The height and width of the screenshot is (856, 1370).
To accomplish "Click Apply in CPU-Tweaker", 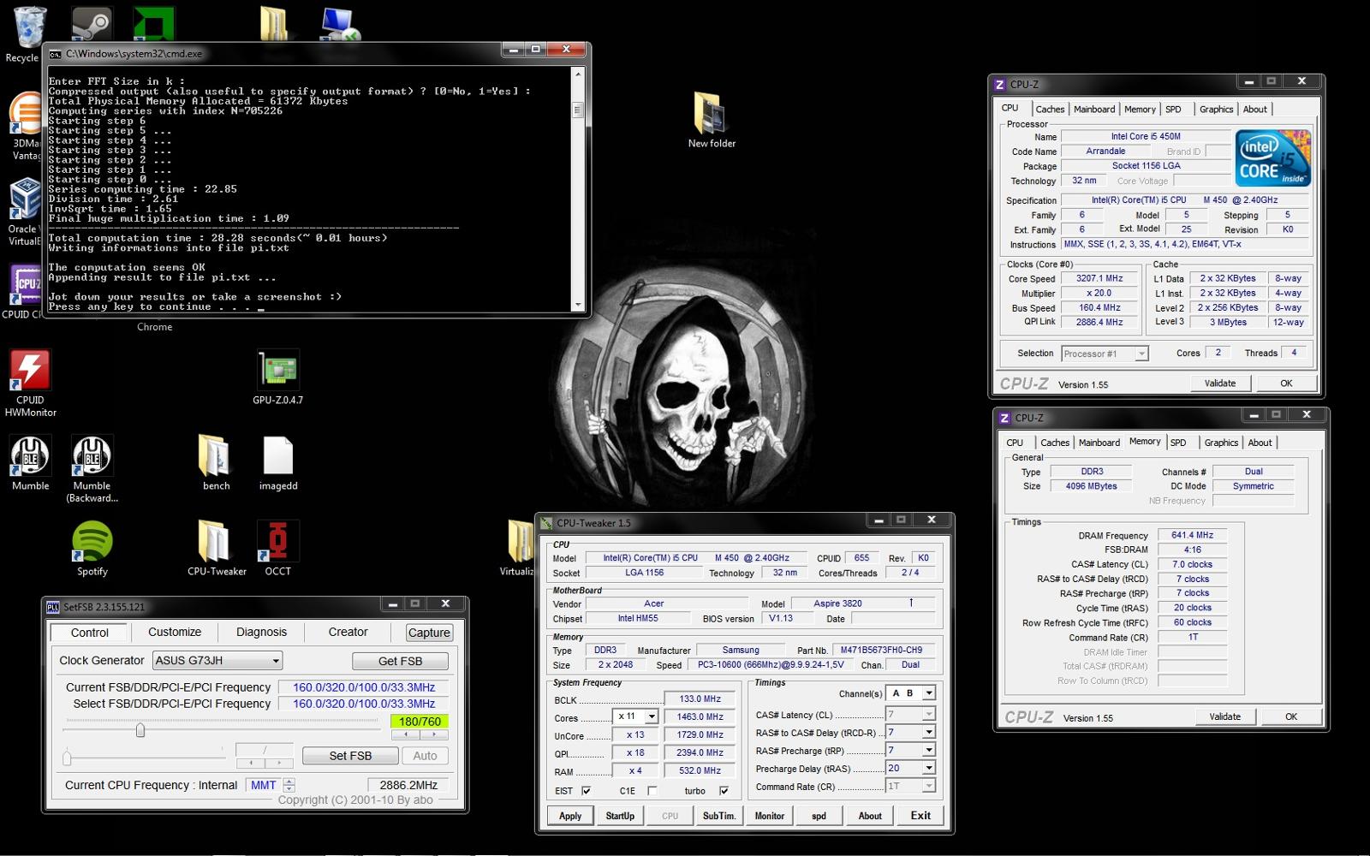I will 570,816.
